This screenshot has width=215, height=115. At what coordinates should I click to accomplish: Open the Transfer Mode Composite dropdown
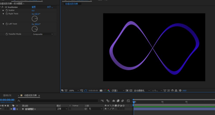43,34
